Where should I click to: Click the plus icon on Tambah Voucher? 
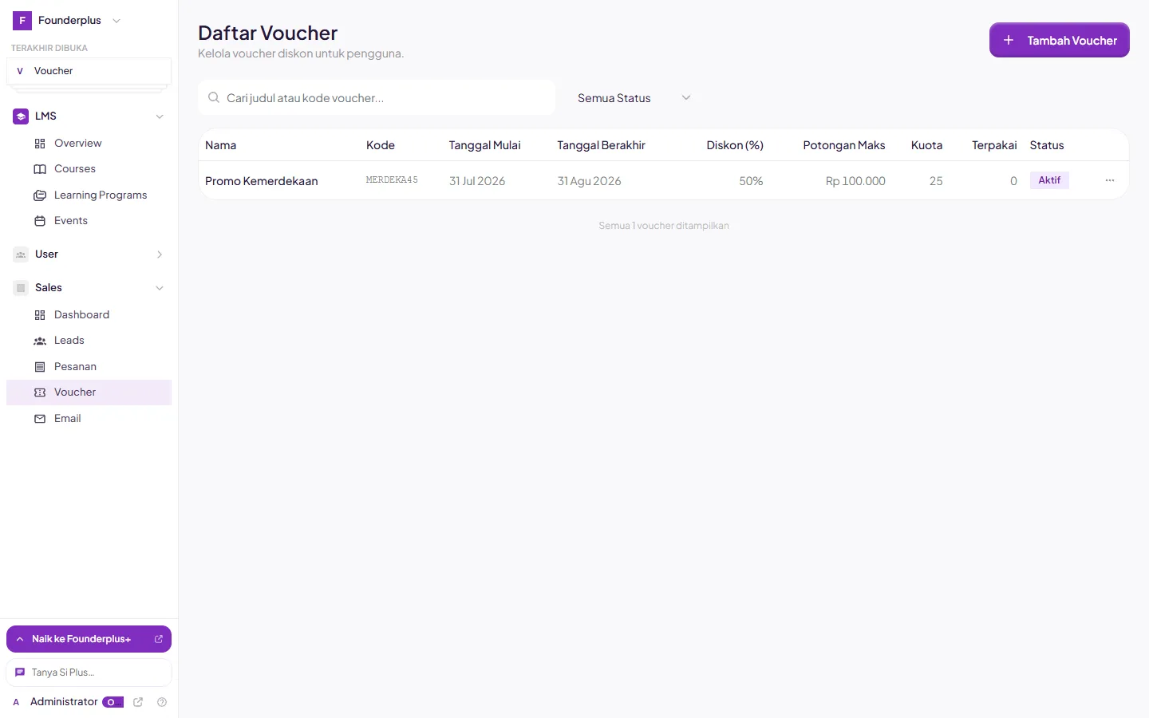click(x=1009, y=40)
